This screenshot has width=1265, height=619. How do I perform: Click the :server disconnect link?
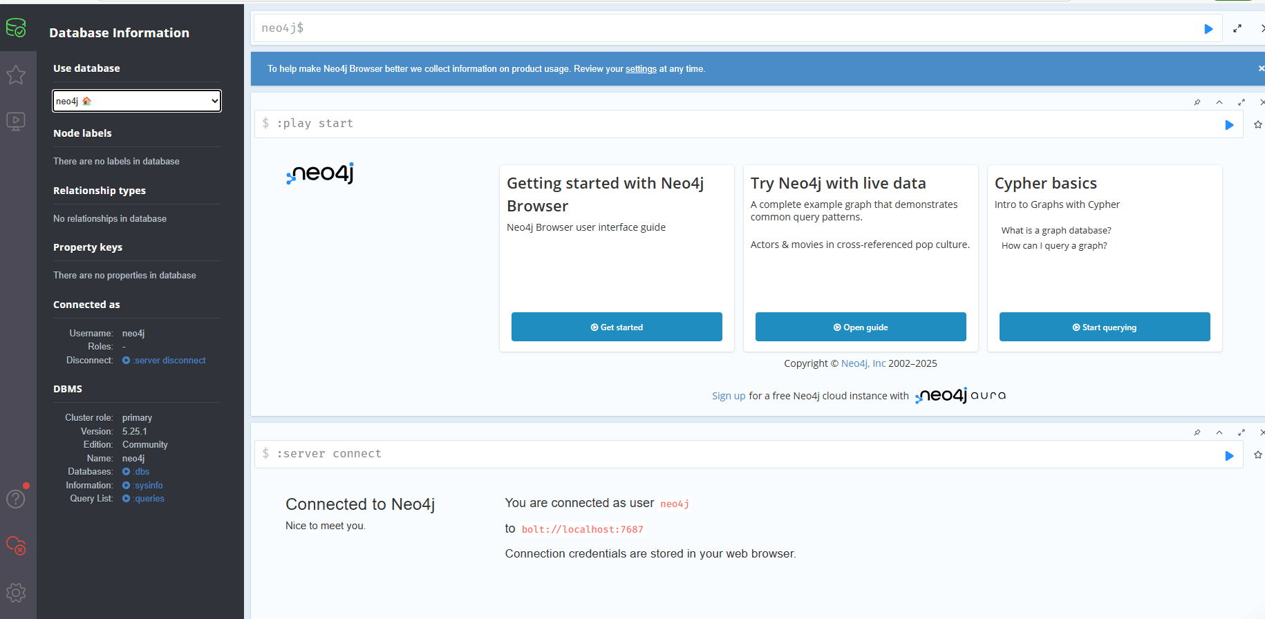(x=164, y=361)
